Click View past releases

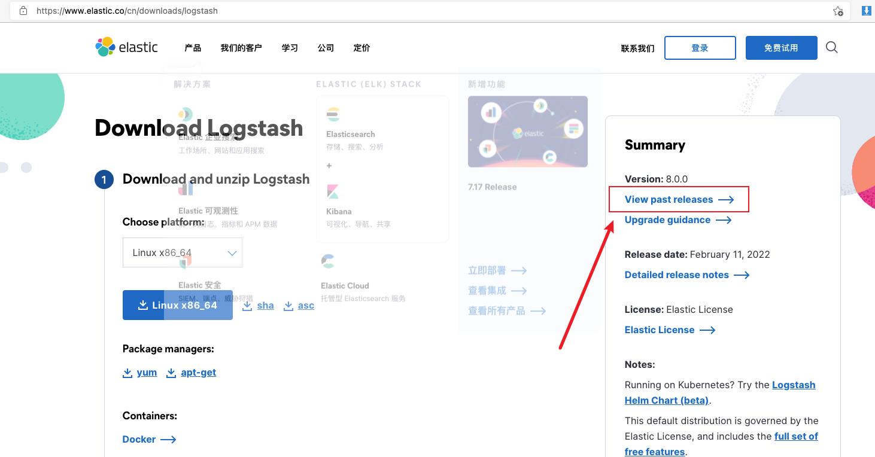click(679, 199)
